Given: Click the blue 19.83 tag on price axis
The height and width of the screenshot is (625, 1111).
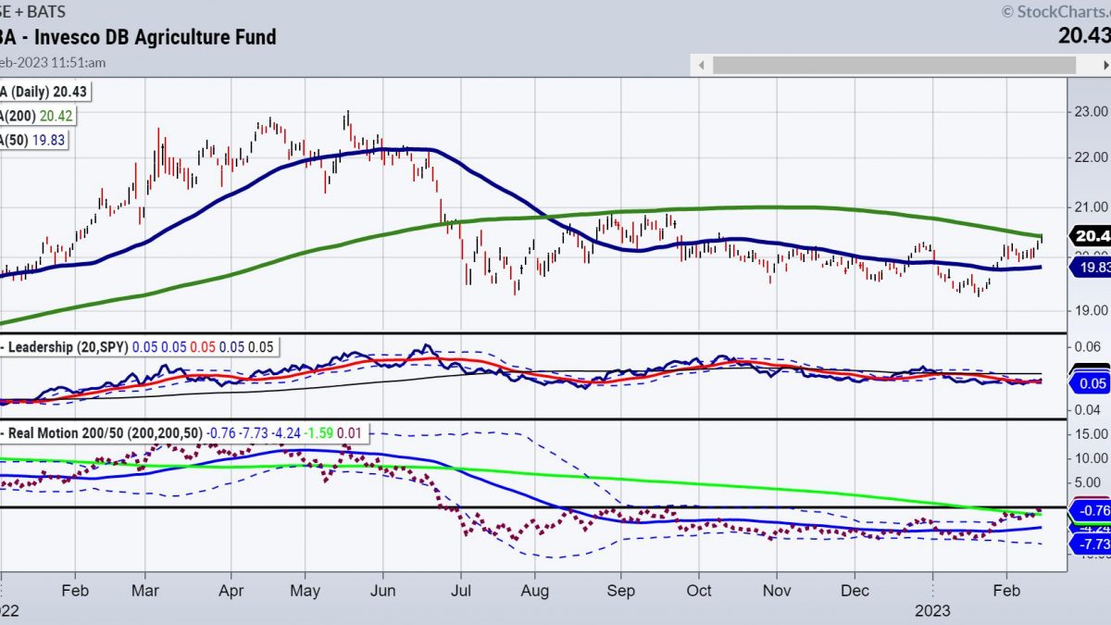Looking at the screenshot, I should click(1092, 268).
